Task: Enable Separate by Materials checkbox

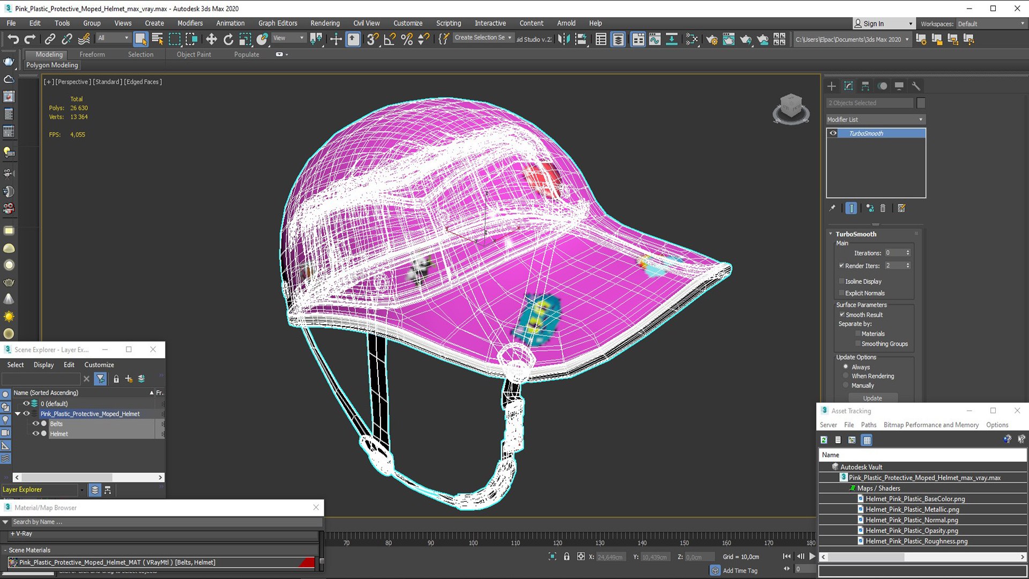Action: (857, 333)
